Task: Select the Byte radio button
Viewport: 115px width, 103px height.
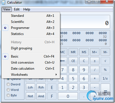Action: (12, 95)
